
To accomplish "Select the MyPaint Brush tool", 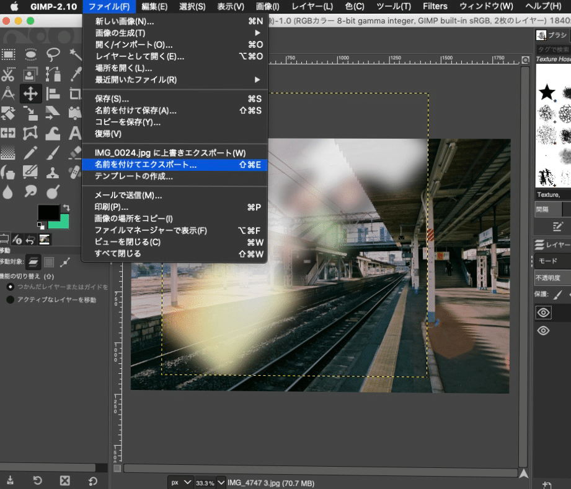I will [30, 172].
